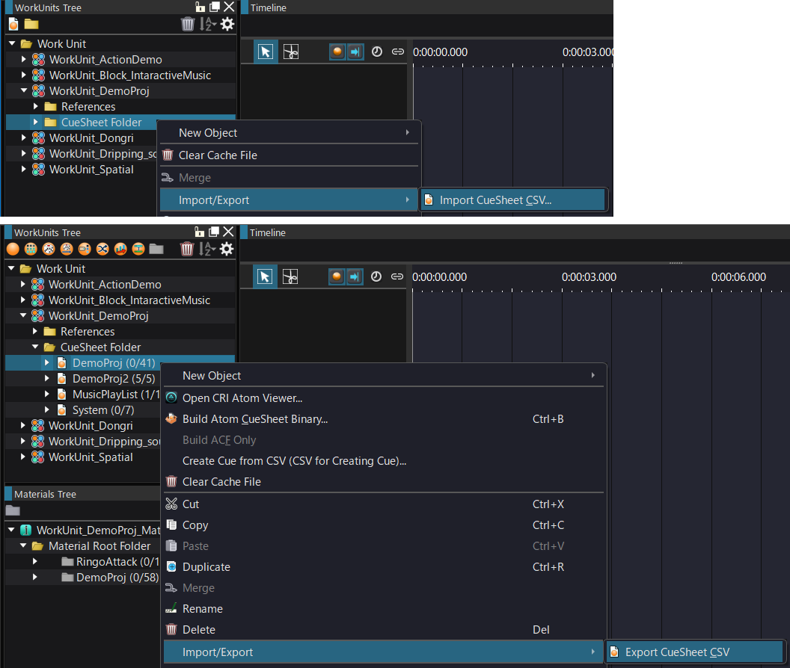Expand WorkUnit_ActionDemo in upper tree
This screenshot has width=790, height=668.
pos(24,59)
